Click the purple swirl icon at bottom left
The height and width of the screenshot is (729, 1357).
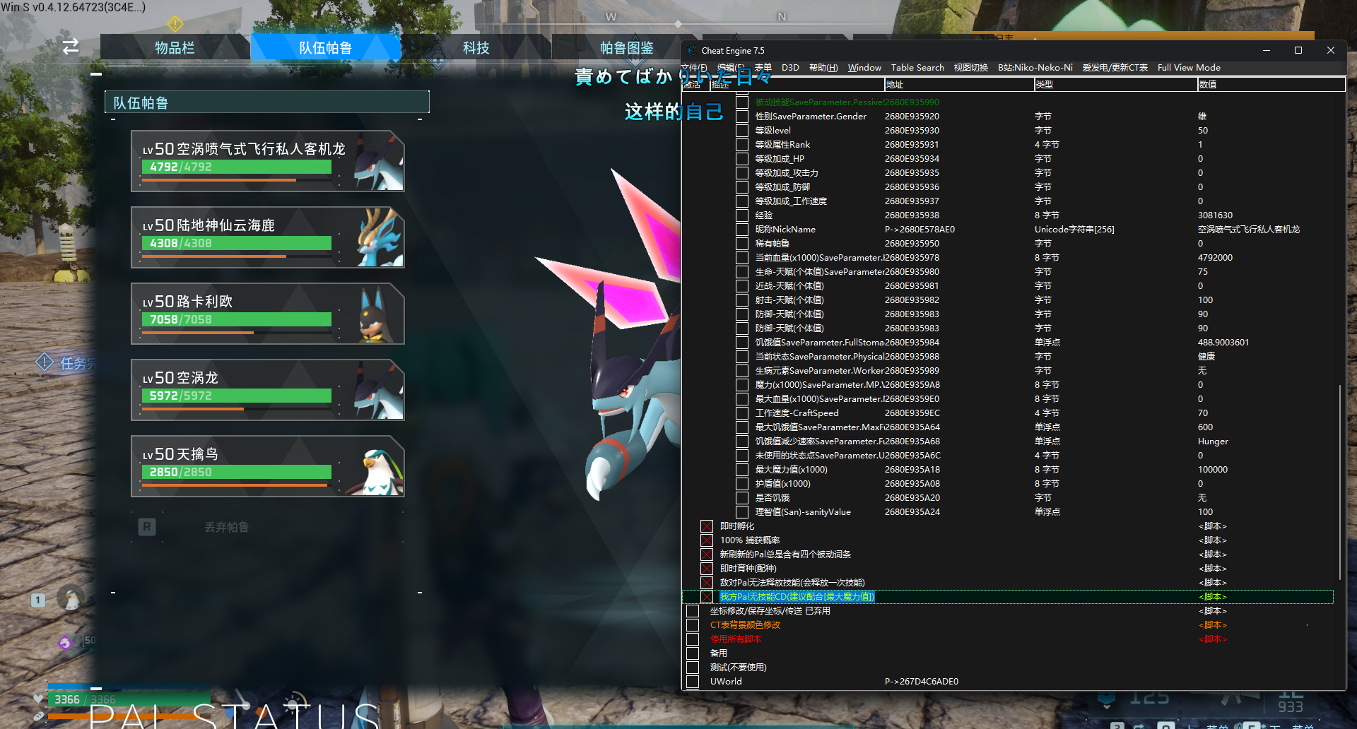point(65,642)
